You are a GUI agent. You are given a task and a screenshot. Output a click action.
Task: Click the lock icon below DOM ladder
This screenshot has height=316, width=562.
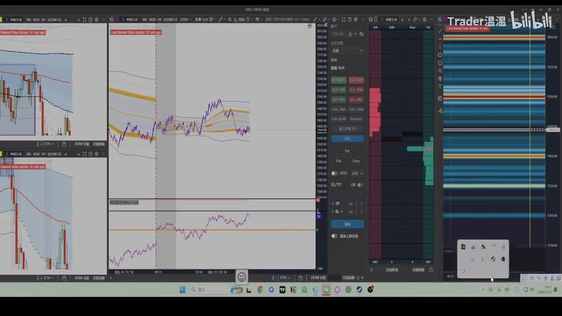[431, 270]
